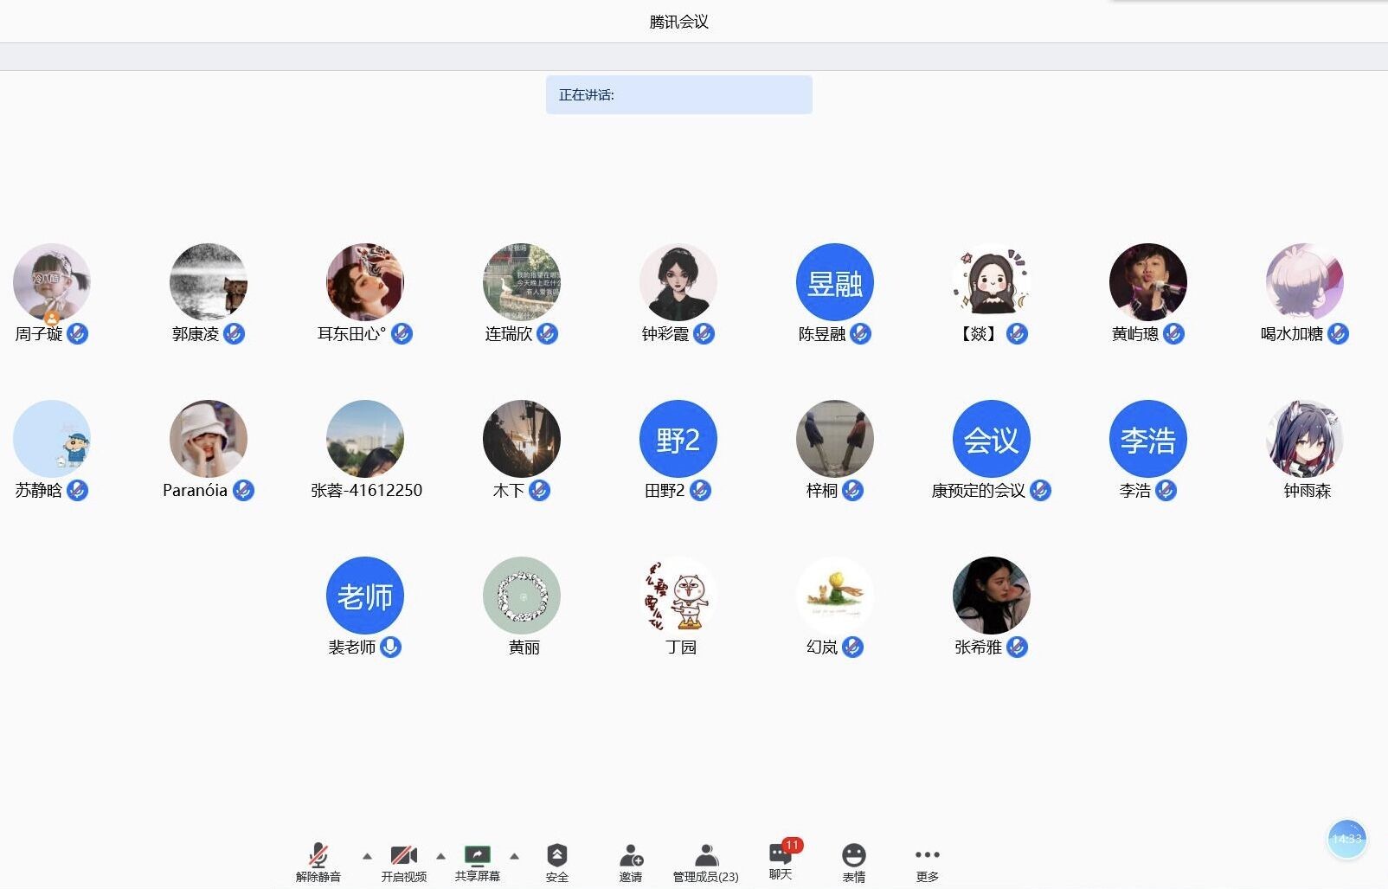Expand the arrow next to 解除静音
Screen dimensions: 1388x889
pyautogui.click(x=367, y=856)
